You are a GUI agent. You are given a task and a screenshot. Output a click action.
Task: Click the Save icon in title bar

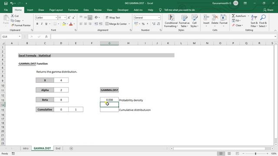[x=6, y=3]
